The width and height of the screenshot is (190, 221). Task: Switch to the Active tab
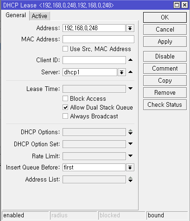(x=39, y=16)
